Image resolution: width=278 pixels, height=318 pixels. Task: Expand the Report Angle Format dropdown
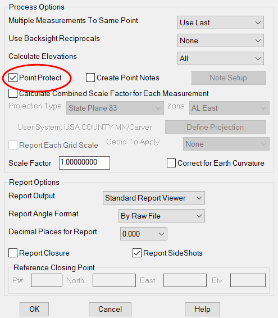click(162, 216)
